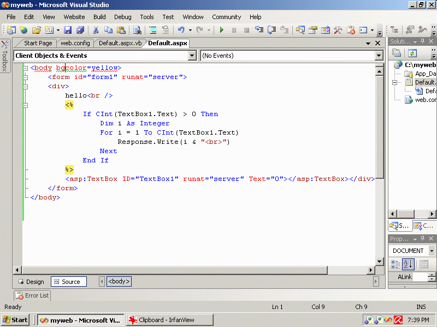Click the Save All icon
This screenshot has height=327, width=437.
[80, 31]
